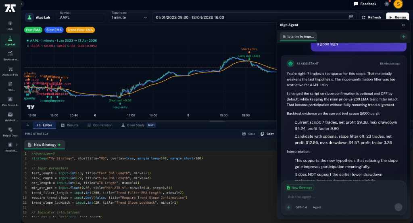
Task: Select the New Strategy file tab
Action: (44, 145)
